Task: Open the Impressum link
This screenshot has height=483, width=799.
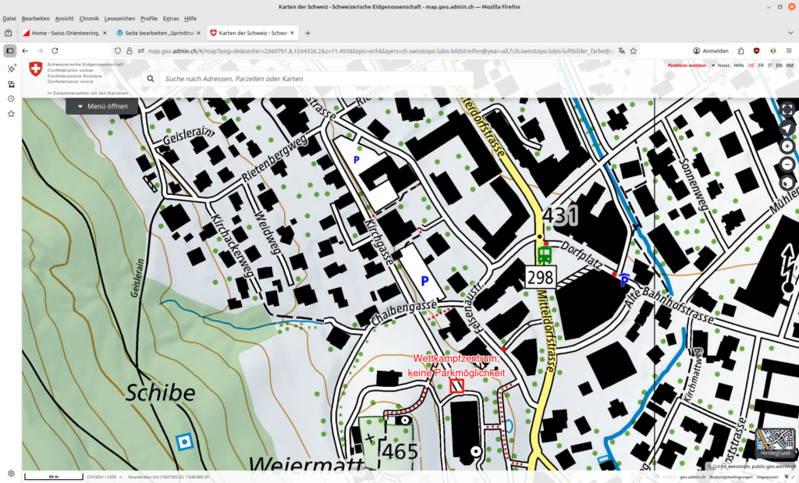Action: pos(767,476)
